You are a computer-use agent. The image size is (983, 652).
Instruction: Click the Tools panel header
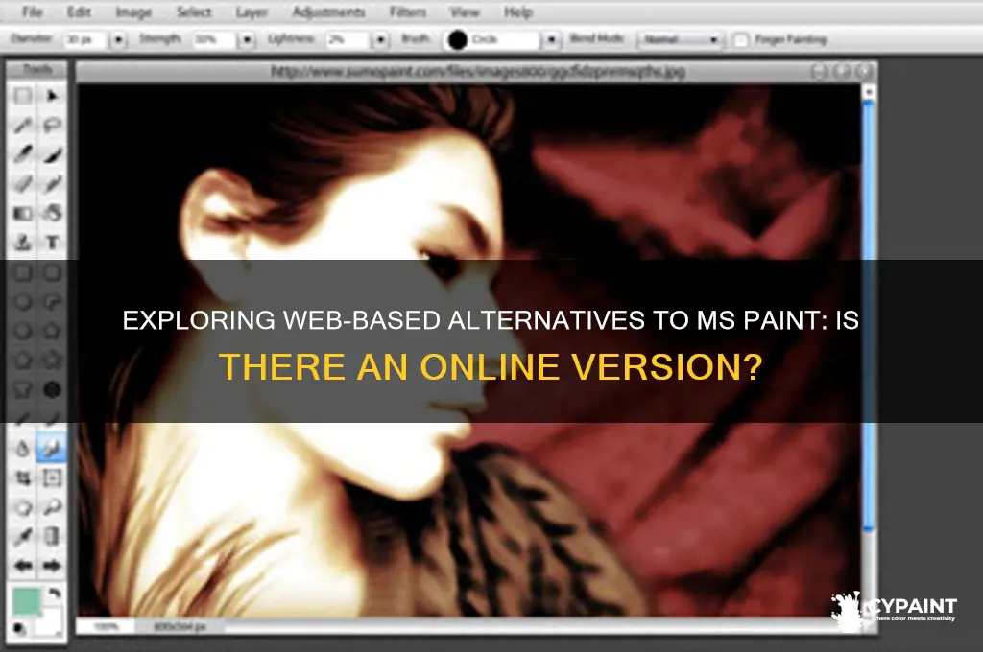coord(37,69)
